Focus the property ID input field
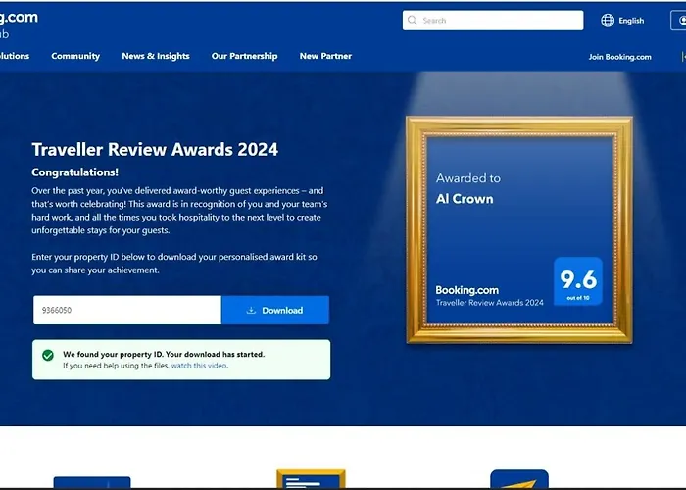 point(127,311)
